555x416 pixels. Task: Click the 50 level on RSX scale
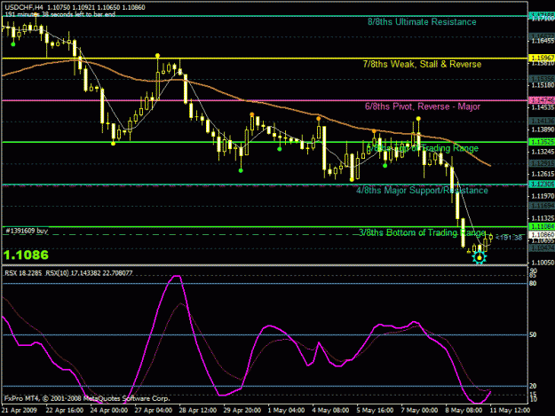tap(533, 334)
